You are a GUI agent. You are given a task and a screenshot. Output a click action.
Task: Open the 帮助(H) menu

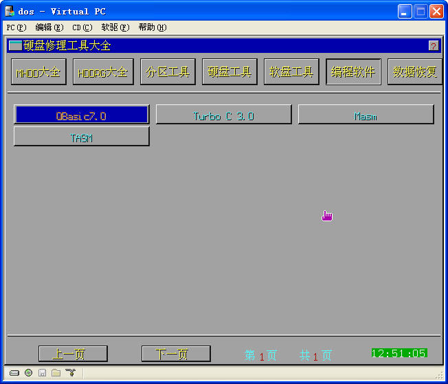click(x=153, y=27)
